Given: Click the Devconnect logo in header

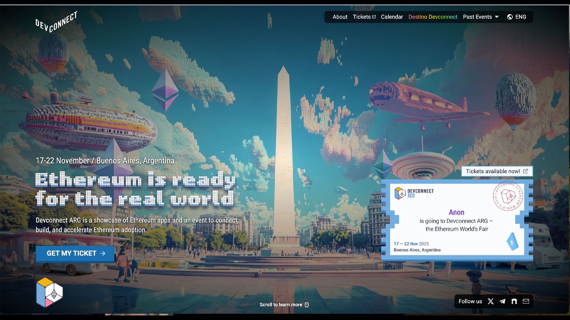Looking at the screenshot, I should [56, 22].
